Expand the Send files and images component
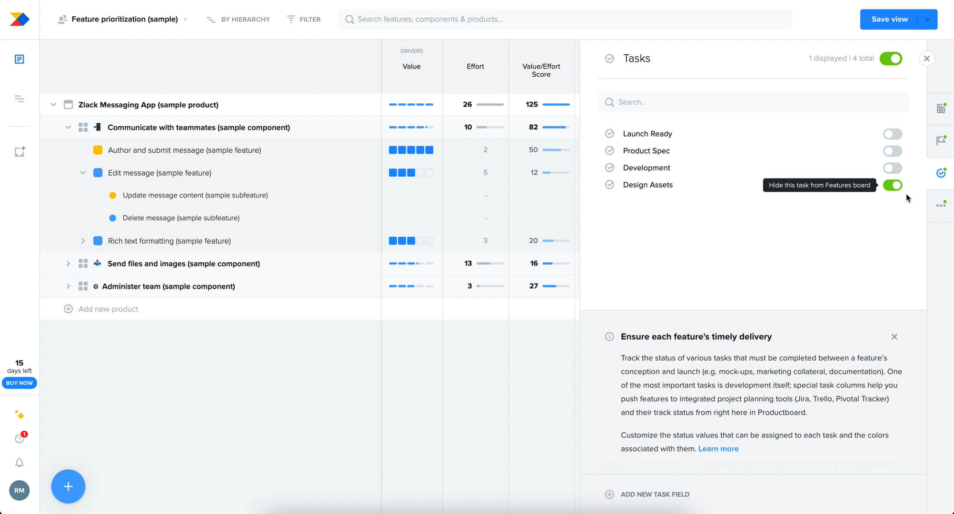This screenshot has width=954, height=514. click(x=68, y=263)
